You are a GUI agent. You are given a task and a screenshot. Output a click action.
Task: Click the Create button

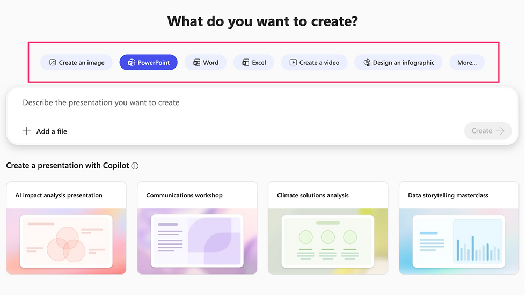488,131
